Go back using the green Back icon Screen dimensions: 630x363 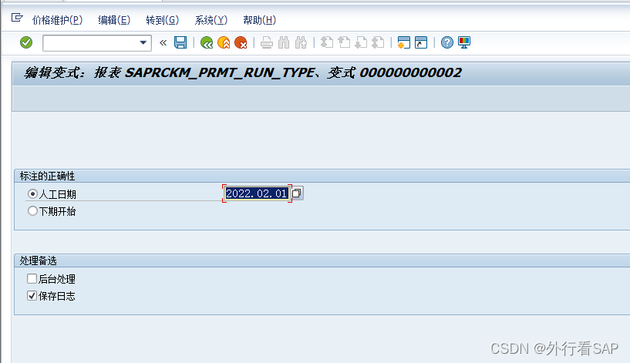click(207, 42)
